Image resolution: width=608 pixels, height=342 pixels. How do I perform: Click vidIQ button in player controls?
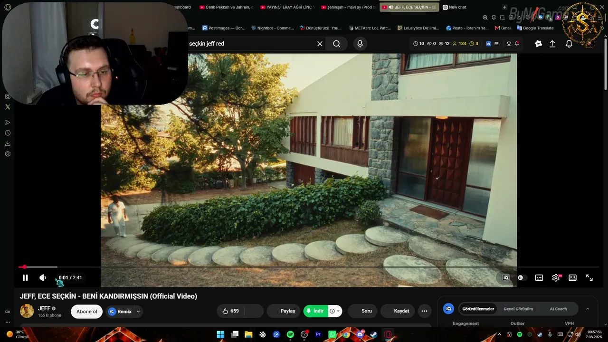pos(506,278)
